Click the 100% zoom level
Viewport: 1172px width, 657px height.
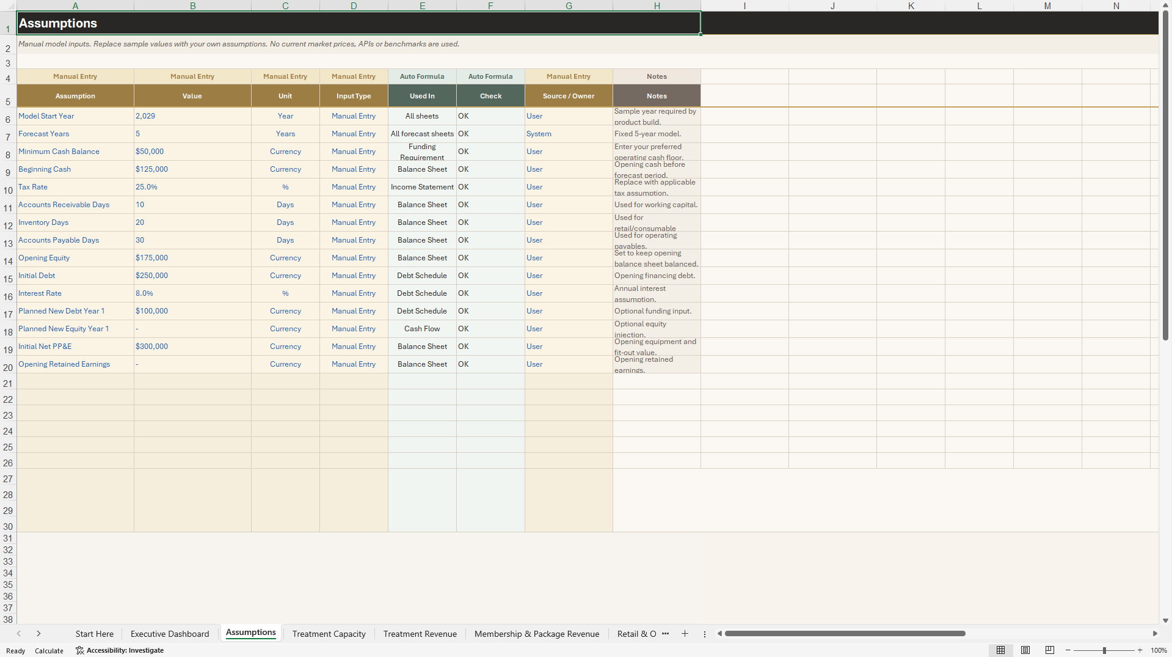(1159, 650)
